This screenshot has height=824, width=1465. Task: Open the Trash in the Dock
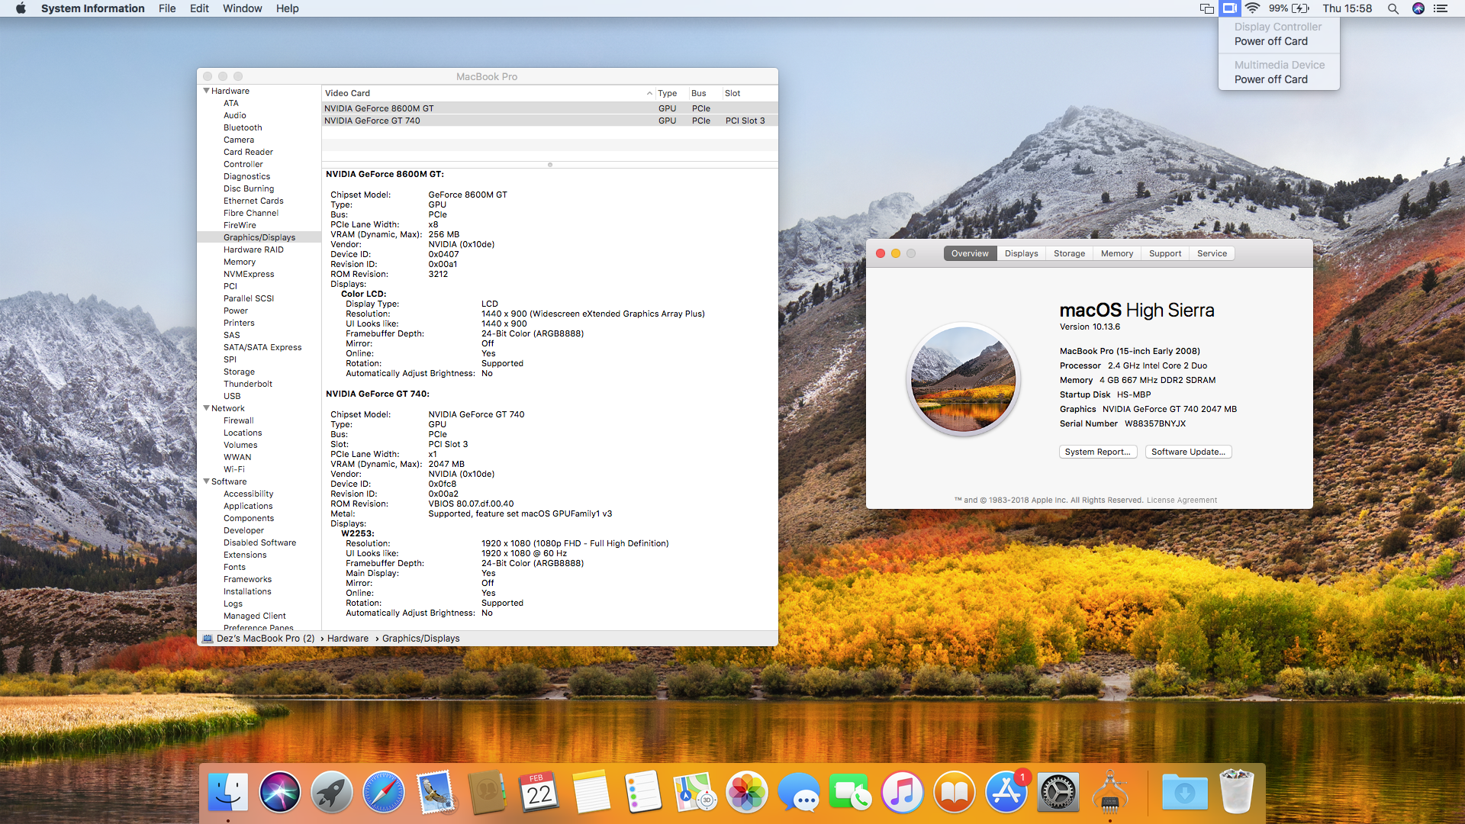1236,793
